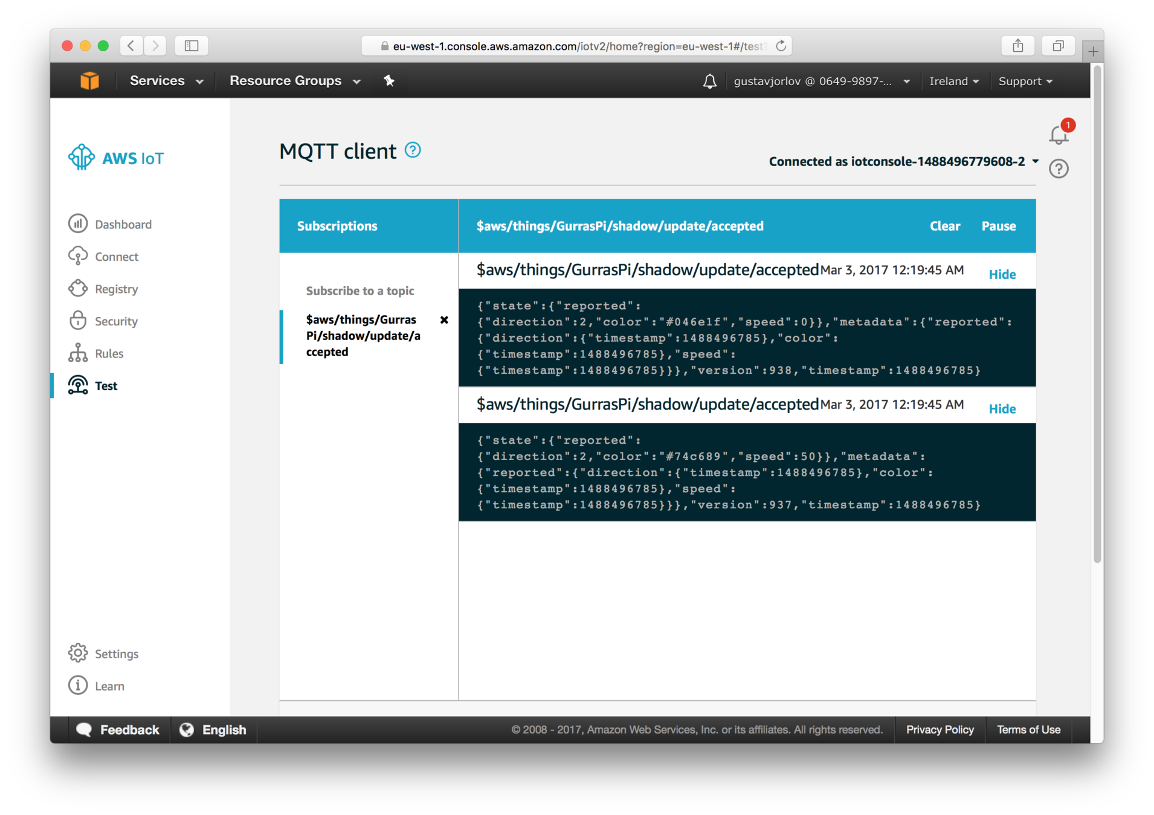Click the page vertical scrollbar
The image size is (1154, 815).
1097,314
